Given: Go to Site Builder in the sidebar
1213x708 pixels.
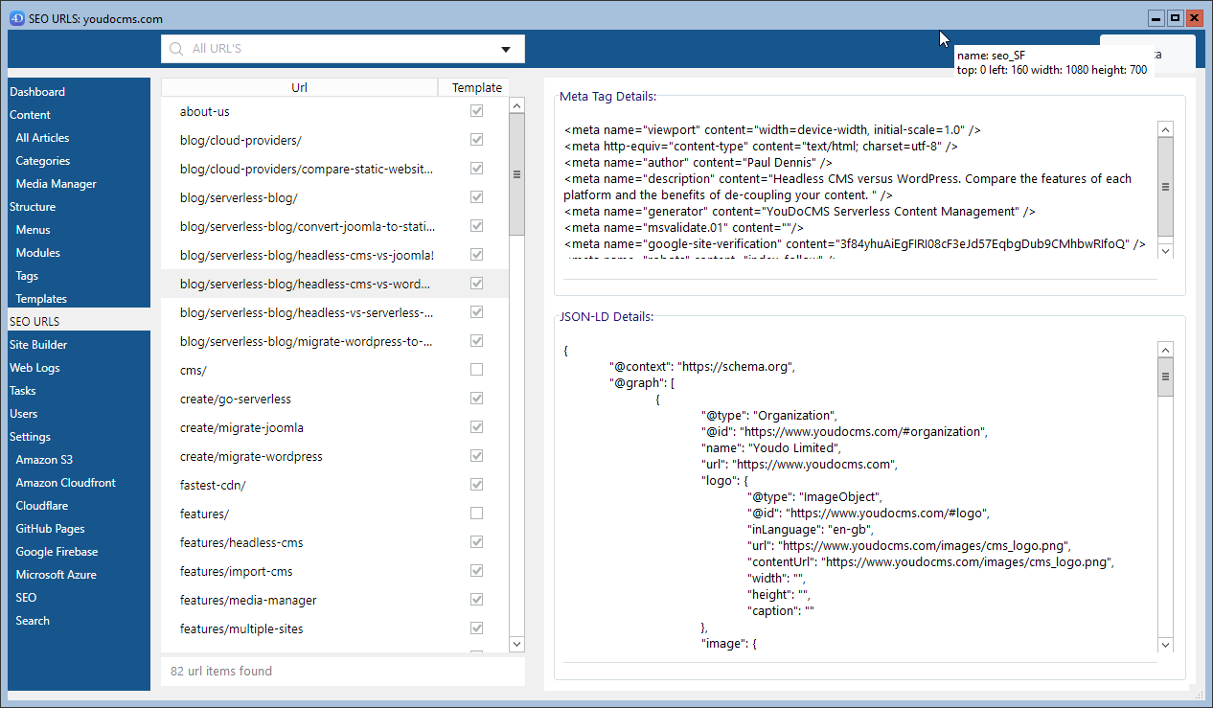Looking at the screenshot, I should pyautogui.click(x=38, y=345).
